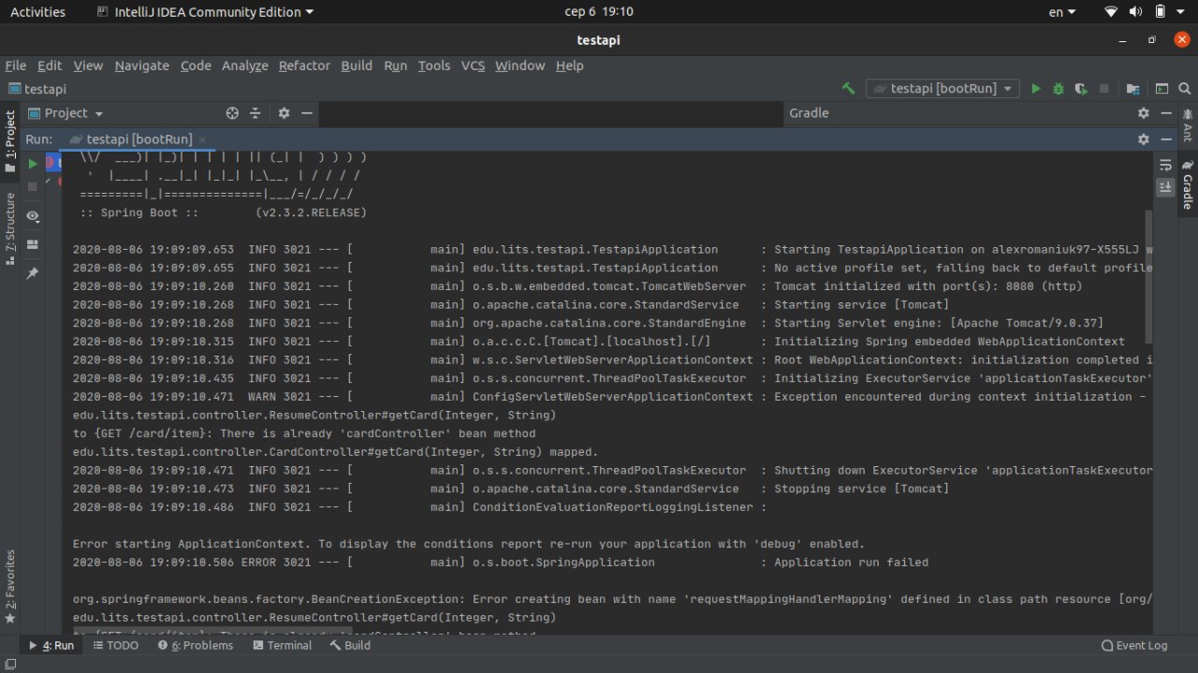Open the Window menu

tap(519, 66)
